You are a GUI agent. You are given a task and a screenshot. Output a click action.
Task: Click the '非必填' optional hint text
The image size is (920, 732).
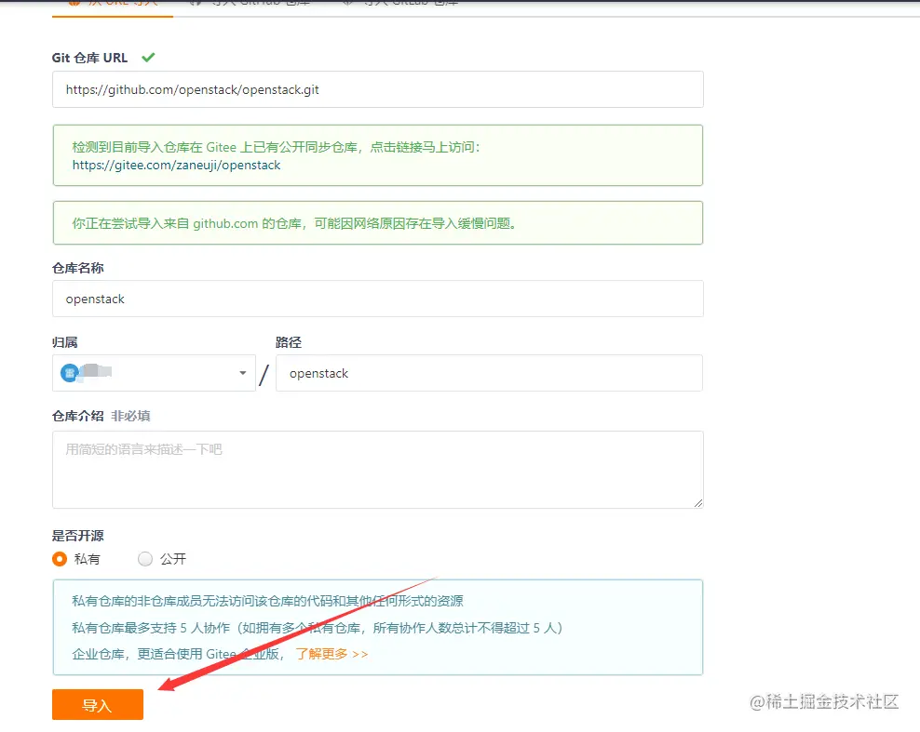point(131,416)
